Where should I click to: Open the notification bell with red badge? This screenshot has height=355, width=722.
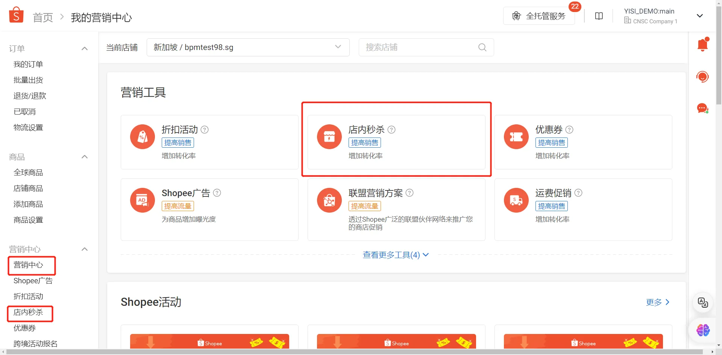(702, 44)
